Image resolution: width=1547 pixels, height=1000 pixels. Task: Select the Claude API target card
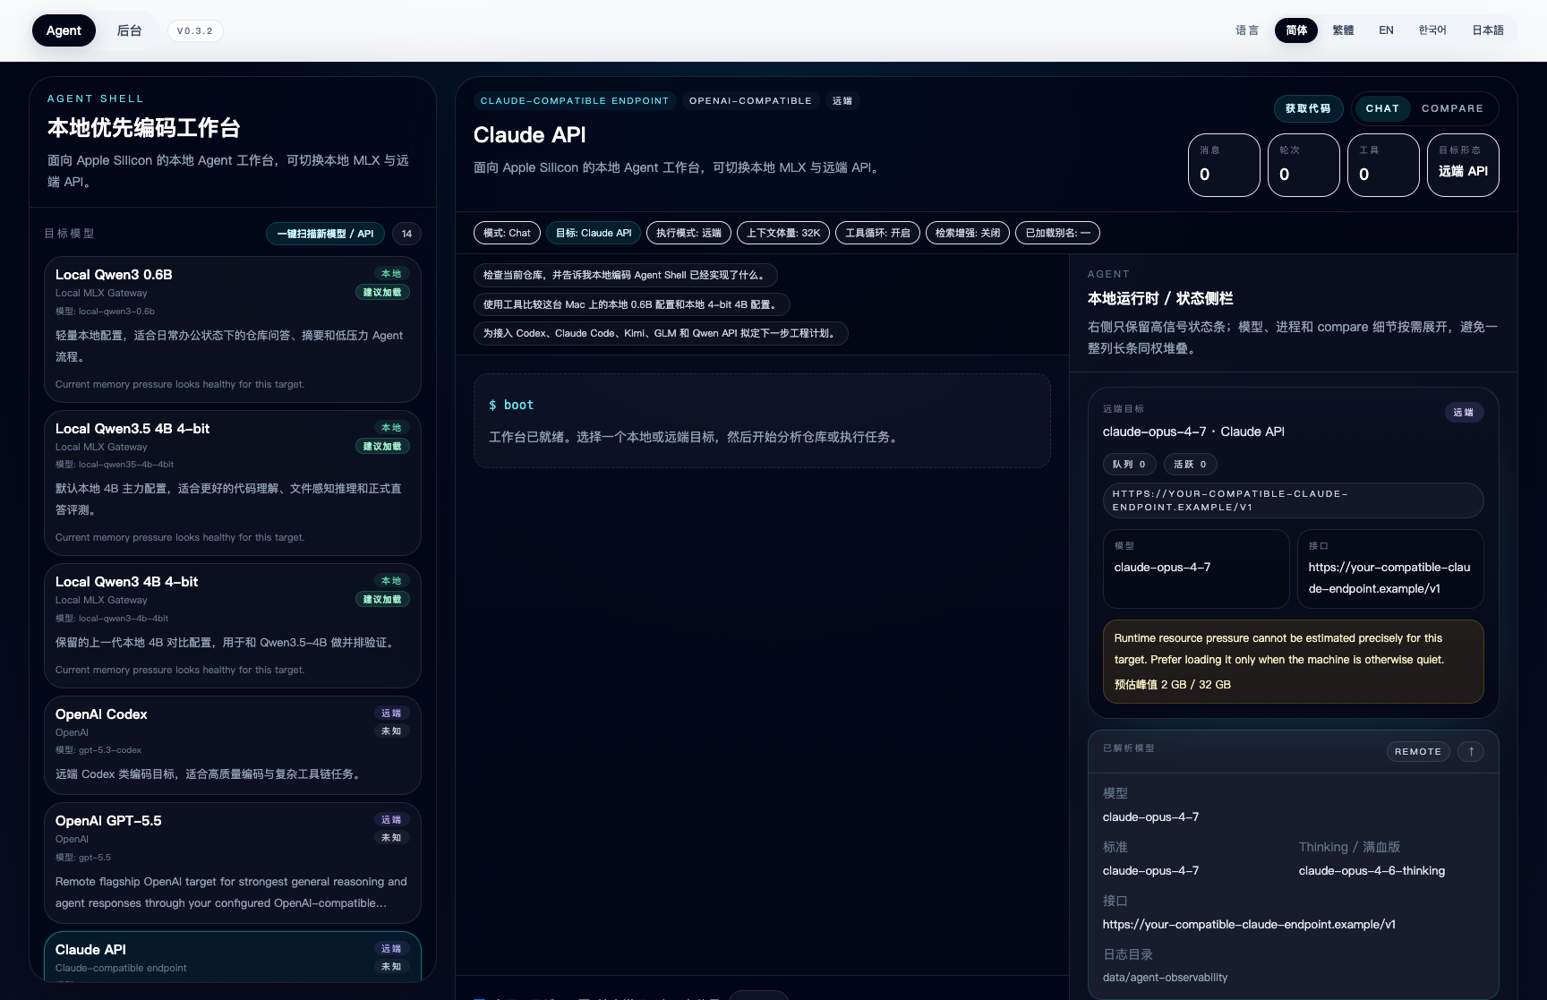click(233, 956)
